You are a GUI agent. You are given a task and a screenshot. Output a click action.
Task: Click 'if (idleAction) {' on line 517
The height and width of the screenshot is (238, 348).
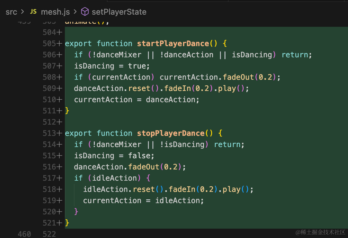(x=112, y=178)
